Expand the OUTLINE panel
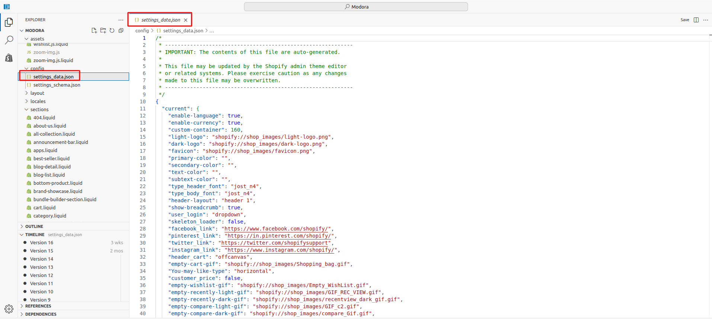The height and width of the screenshot is (319, 712). tap(73, 226)
